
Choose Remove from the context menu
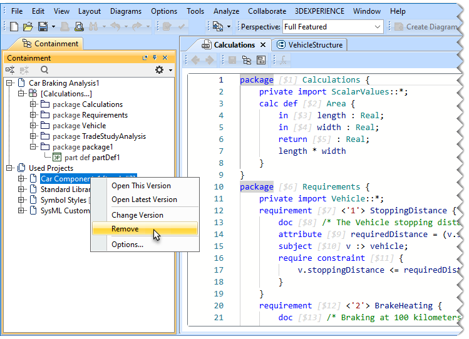click(x=125, y=229)
